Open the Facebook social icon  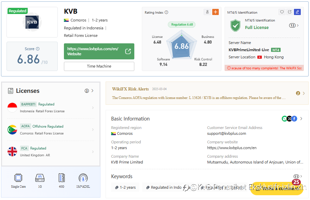point(294,119)
